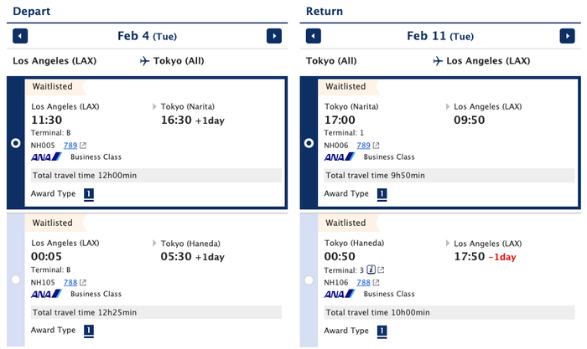Select the NH106 00:50 return flight radio

click(309, 280)
